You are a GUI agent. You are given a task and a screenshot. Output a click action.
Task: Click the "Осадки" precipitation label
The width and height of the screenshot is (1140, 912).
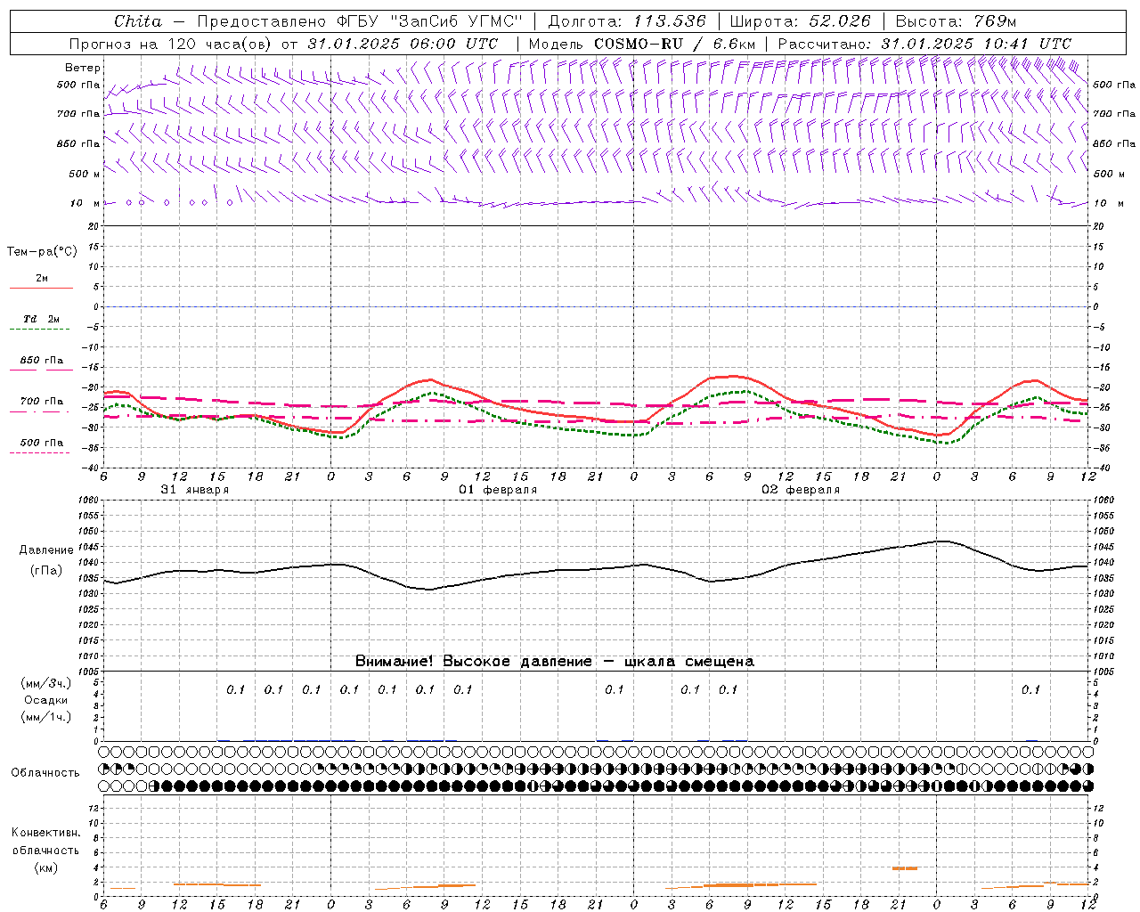tap(46, 700)
